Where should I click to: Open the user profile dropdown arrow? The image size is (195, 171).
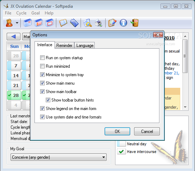coord(17,23)
